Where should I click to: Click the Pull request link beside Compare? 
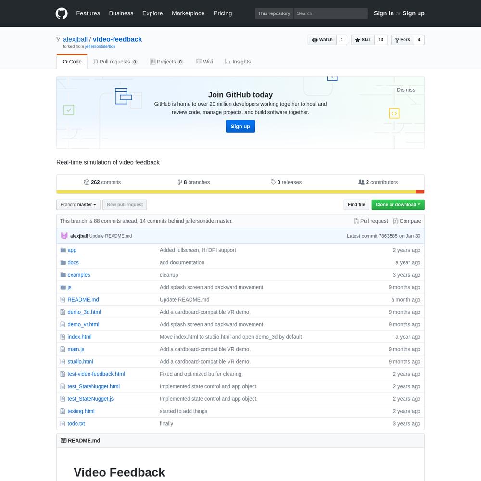tap(371, 221)
